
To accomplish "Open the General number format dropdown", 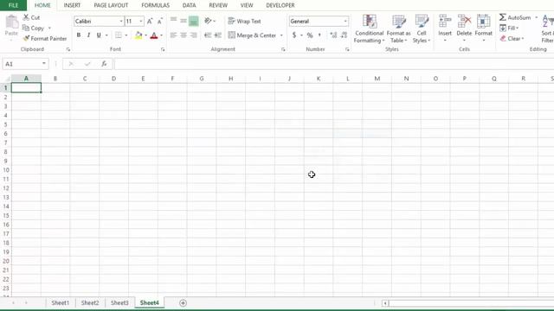I will click(345, 21).
